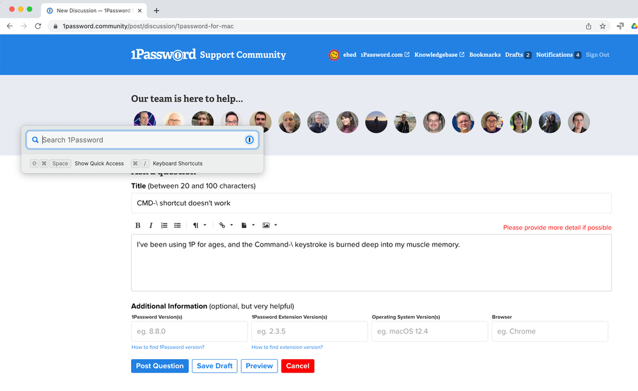Focus the Search 1Password field
Screen dimensions: 638x391
point(143,140)
